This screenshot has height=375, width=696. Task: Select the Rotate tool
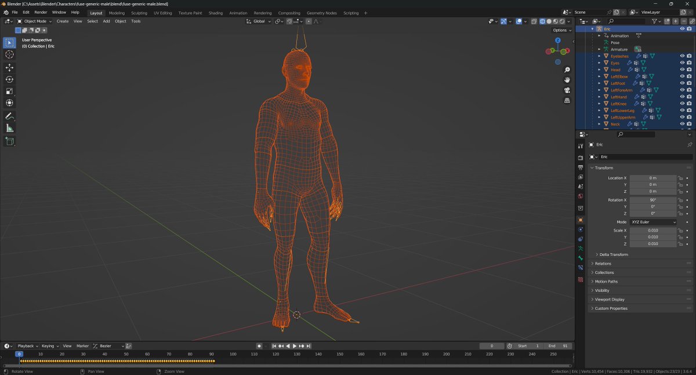point(9,79)
